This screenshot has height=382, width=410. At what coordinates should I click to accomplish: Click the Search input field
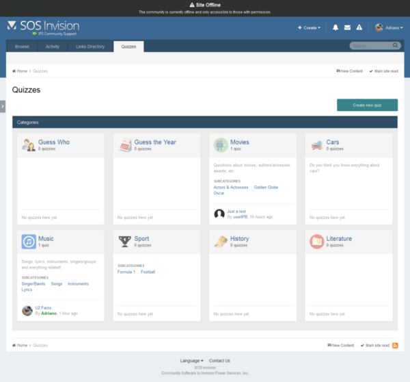coord(370,46)
